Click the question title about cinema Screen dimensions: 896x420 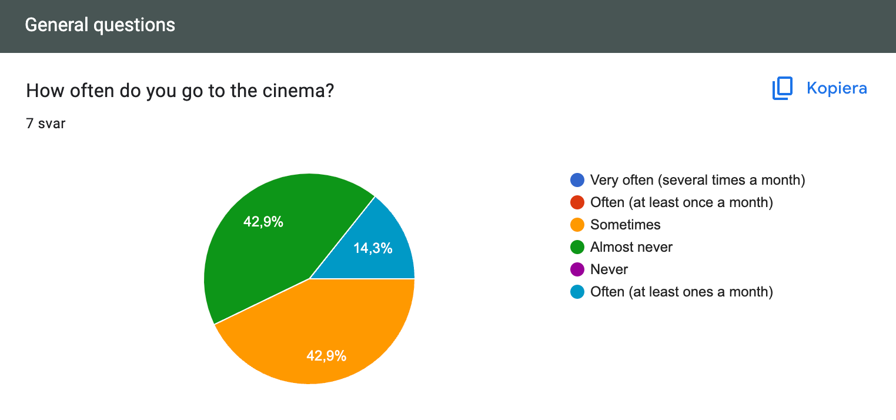click(180, 91)
